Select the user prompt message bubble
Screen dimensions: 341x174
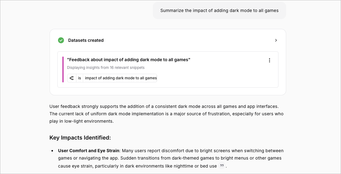219,11
